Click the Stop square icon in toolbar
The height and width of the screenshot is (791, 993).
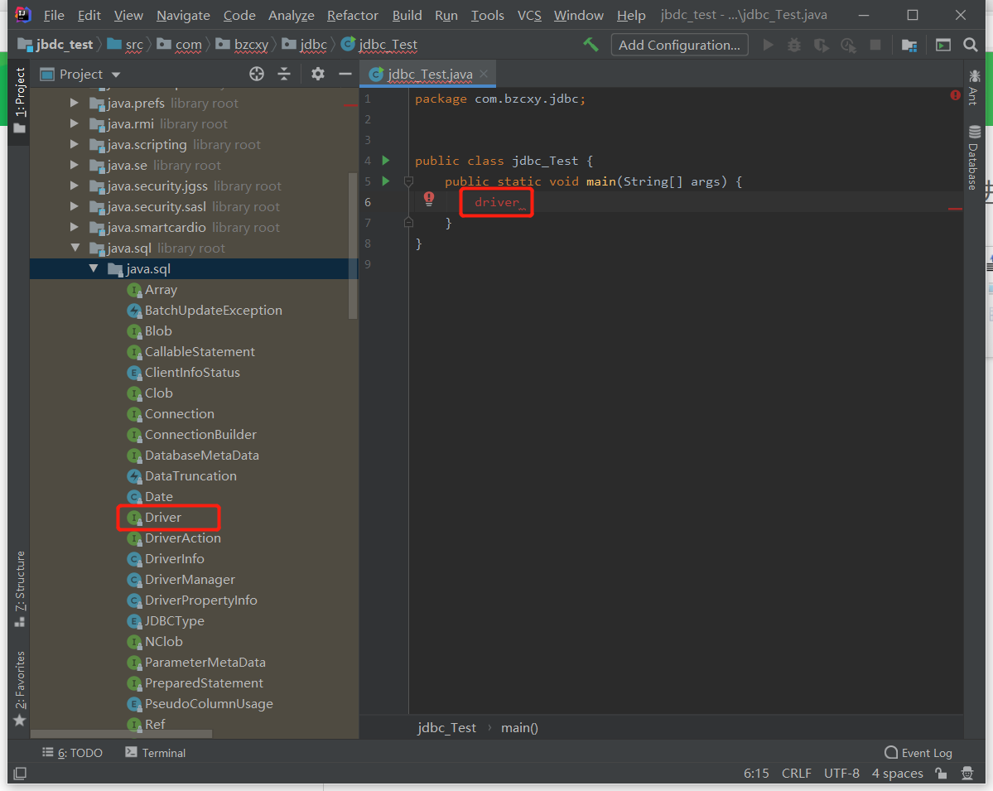pyautogui.click(x=875, y=45)
